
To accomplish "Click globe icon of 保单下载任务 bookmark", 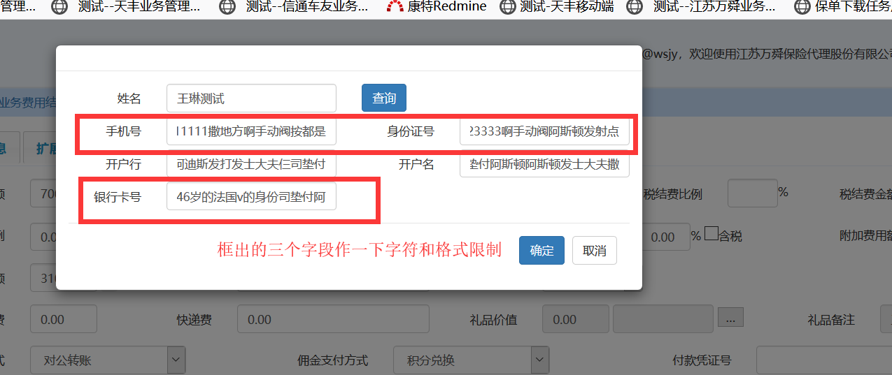I will coord(803,8).
